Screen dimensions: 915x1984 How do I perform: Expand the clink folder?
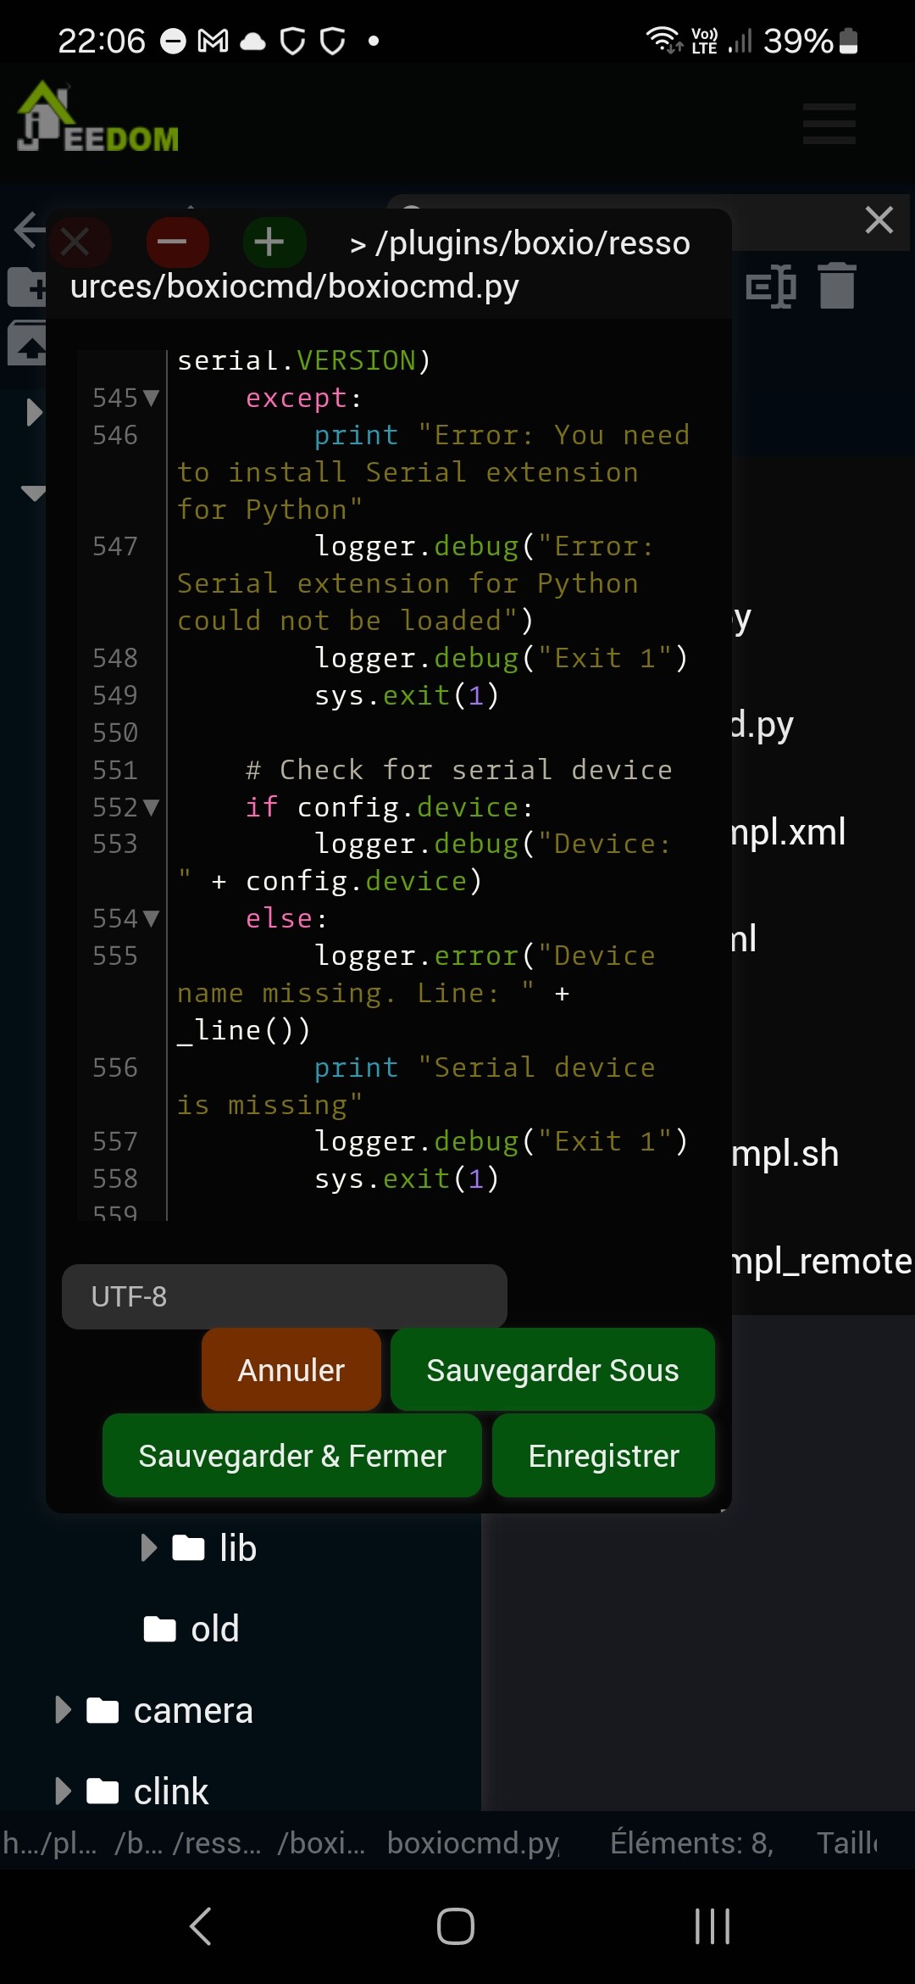63,1792
